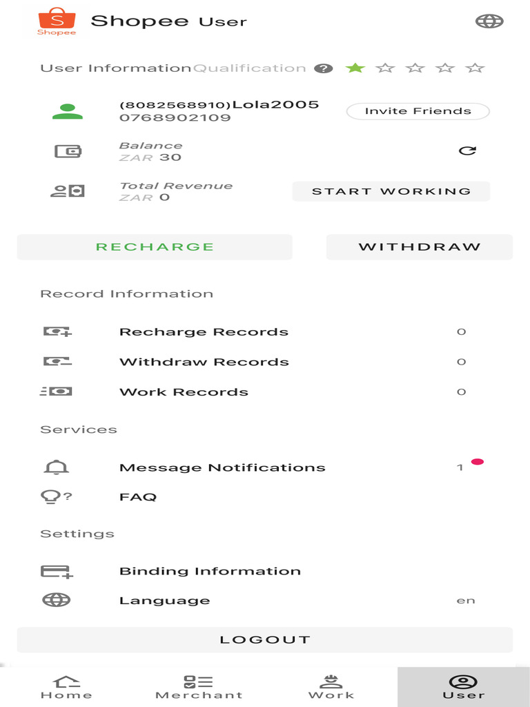Screen dimensions: 530x707
Task: Click the Invite Friends button
Action: click(x=418, y=111)
